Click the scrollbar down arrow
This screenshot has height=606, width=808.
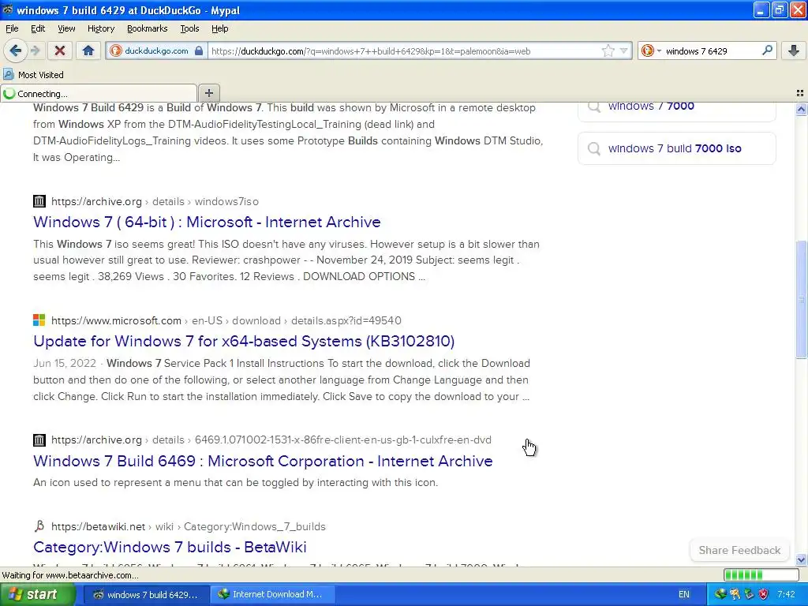pyautogui.click(x=801, y=559)
